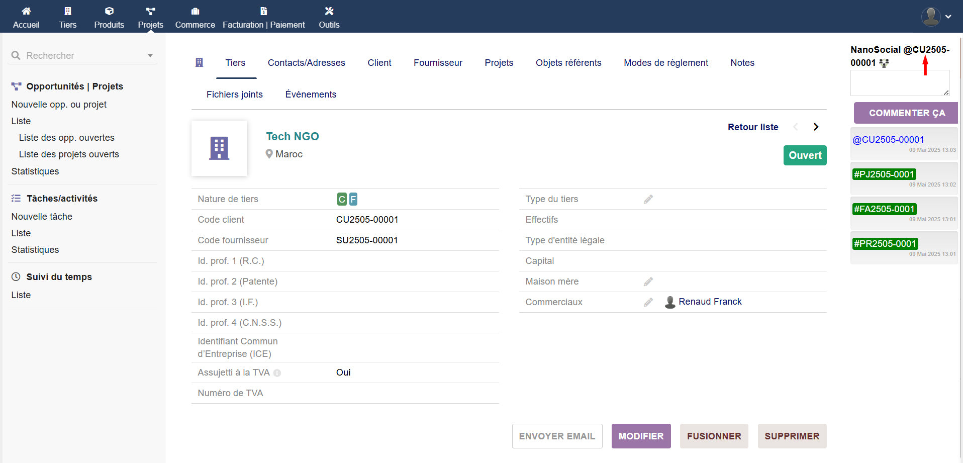Click the SUPPRIMER button

click(x=792, y=436)
